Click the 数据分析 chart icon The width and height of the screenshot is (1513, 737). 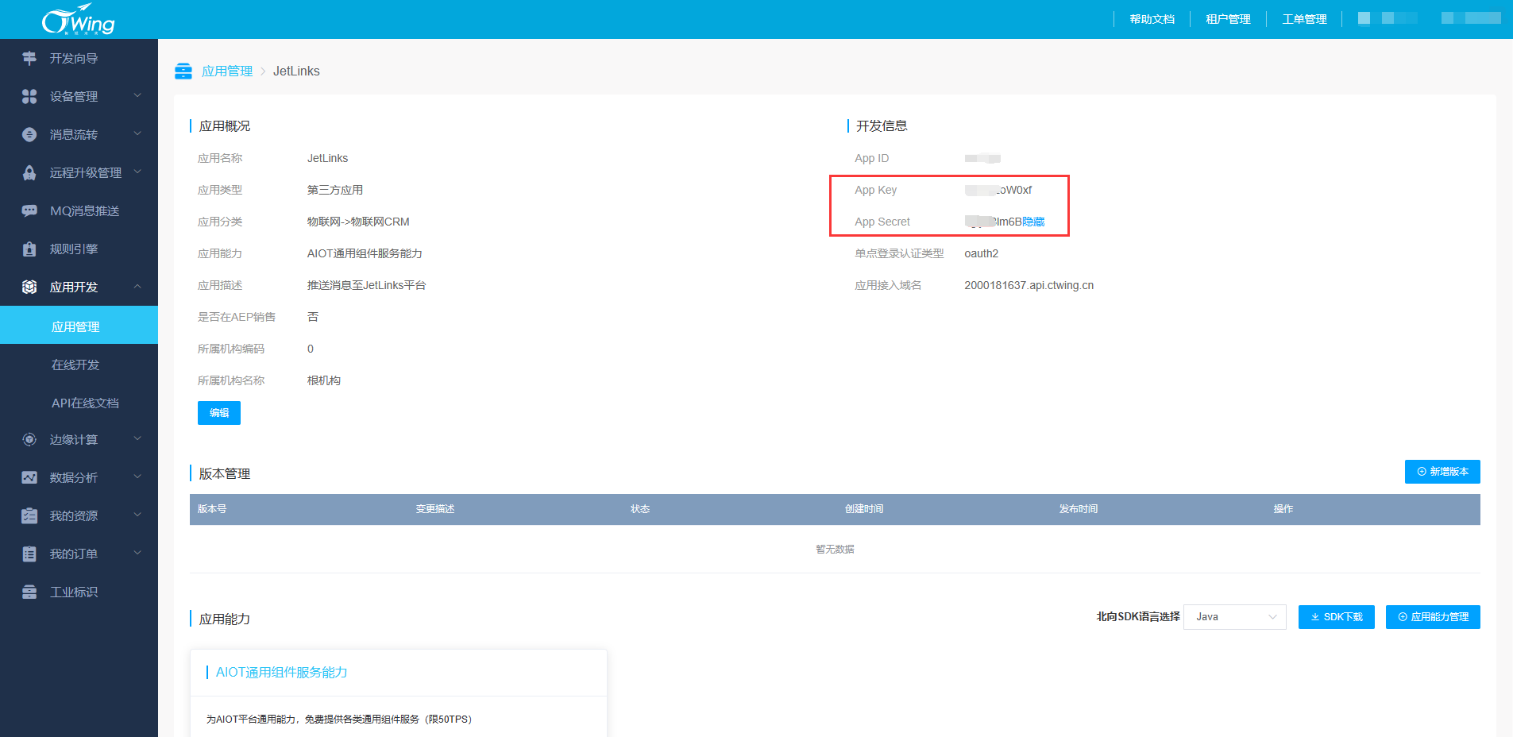pos(29,477)
